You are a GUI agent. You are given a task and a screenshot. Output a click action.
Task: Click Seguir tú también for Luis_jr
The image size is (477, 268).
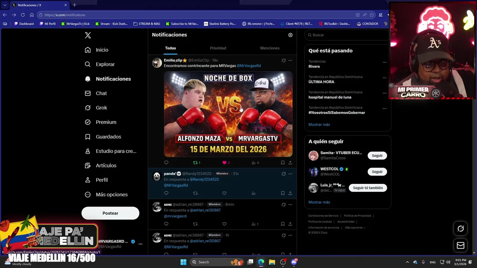(368, 188)
